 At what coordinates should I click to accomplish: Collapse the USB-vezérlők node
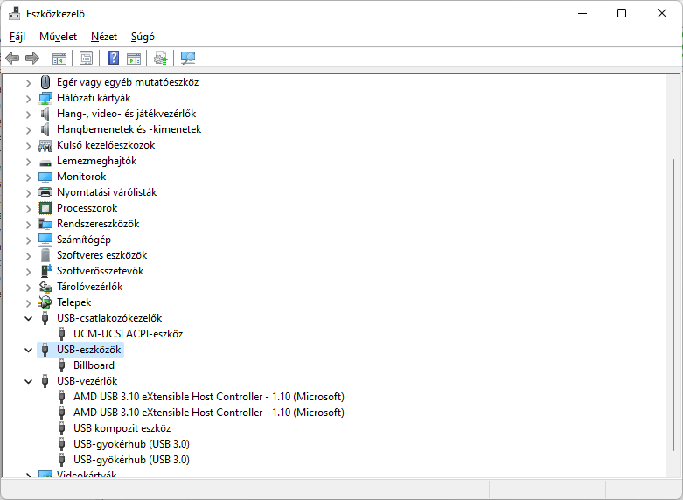tap(28, 381)
